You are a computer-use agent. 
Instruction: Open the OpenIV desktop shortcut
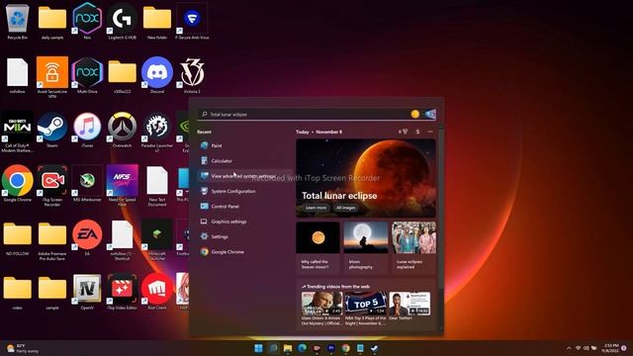point(87,292)
